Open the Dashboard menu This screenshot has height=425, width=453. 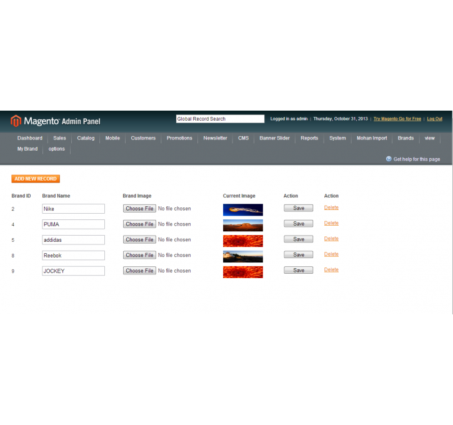pyautogui.click(x=30, y=138)
